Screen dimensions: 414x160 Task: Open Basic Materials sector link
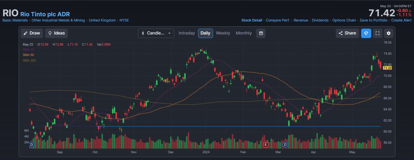click(x=15, y=20)
